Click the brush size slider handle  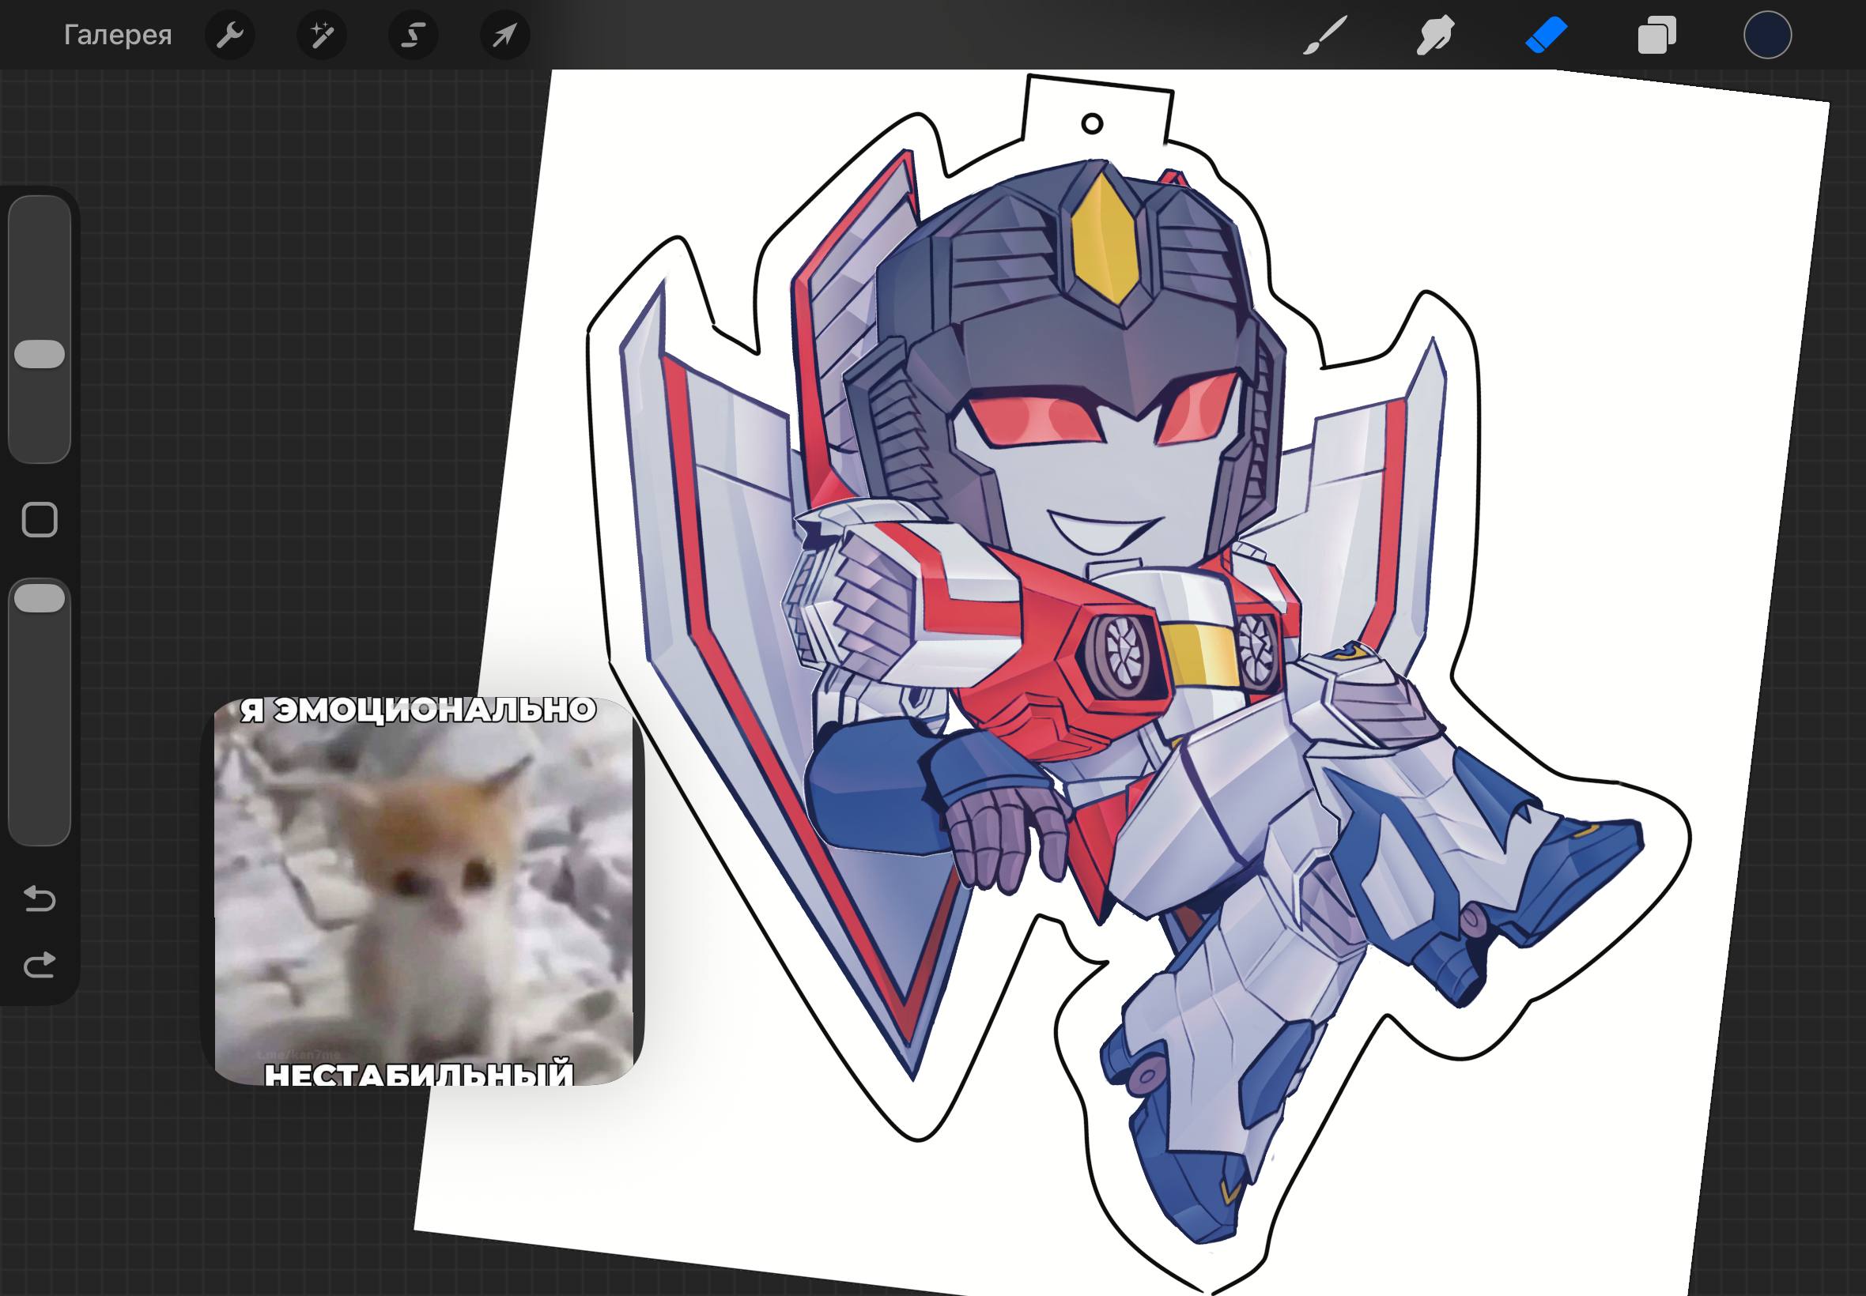pyautogui.click(x=40, y=354)
